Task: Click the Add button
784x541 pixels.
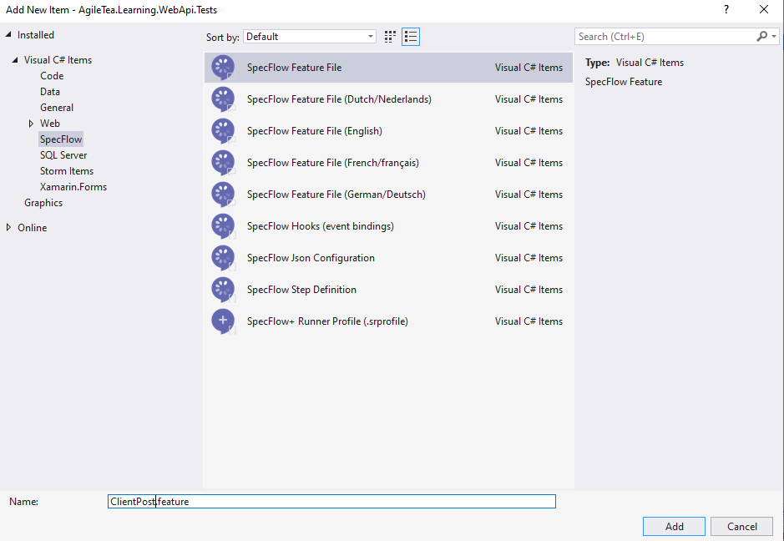Action: tap(674, 527)
